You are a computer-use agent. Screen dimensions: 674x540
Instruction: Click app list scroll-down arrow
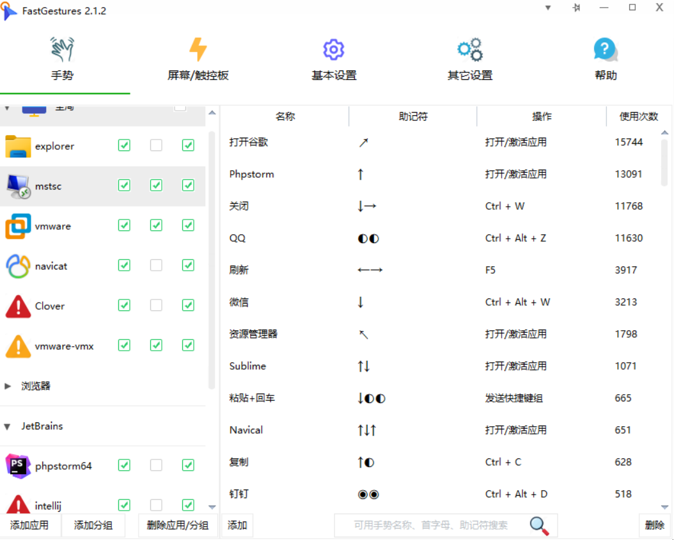(x=212, y=507)
